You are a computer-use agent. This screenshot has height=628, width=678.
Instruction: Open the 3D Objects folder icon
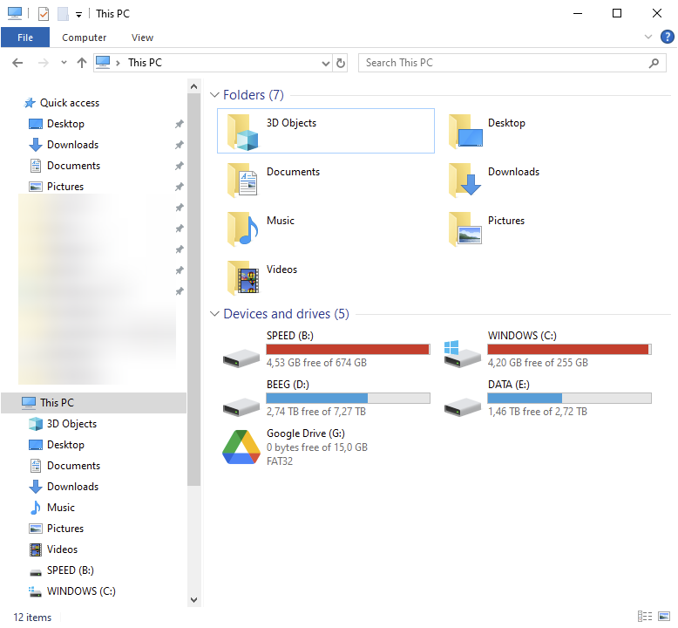pos(242,132)
